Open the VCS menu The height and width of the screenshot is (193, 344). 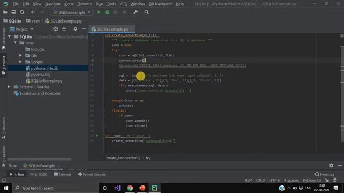(x=123, y=4)
